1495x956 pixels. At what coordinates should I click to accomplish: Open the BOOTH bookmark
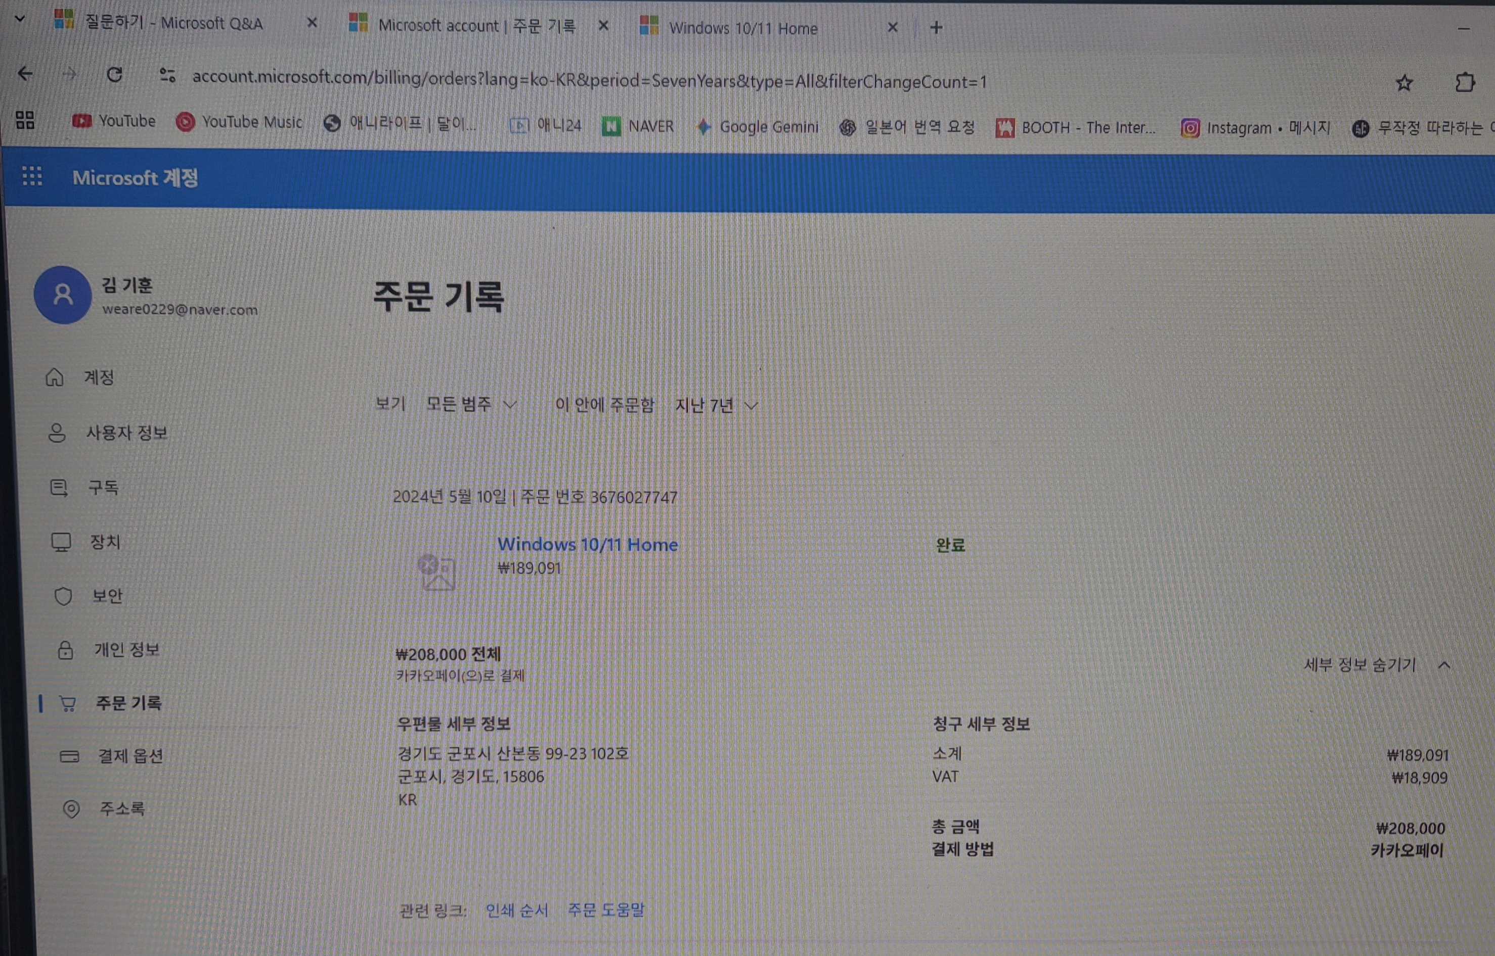[x=1076, y=128]
